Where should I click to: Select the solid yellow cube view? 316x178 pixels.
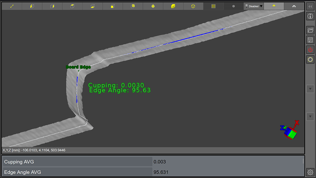(173, 6)
